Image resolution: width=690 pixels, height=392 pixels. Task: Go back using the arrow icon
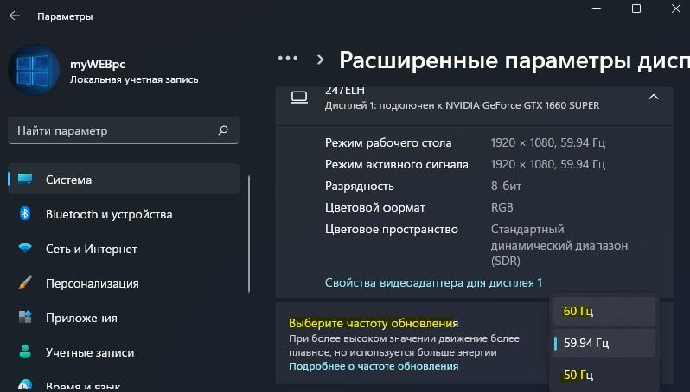[x=15, y=16]
